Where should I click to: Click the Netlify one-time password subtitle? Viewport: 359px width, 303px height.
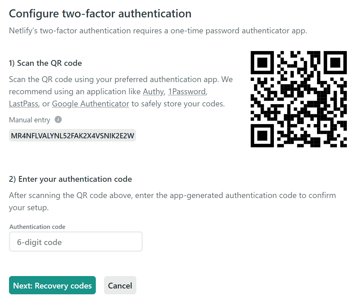click(158, 31)
